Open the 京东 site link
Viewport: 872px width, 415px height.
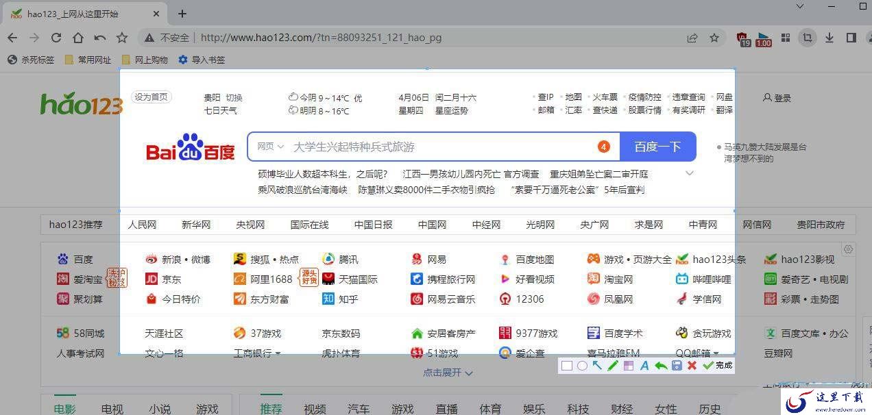pyautogui.click(x=164, y=279)
